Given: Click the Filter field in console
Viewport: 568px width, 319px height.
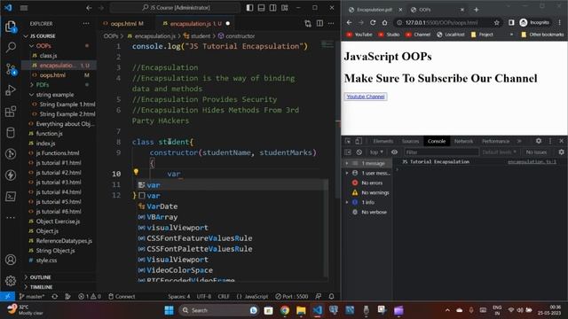Looking at the screenshot, I should [x=441, y=152].
